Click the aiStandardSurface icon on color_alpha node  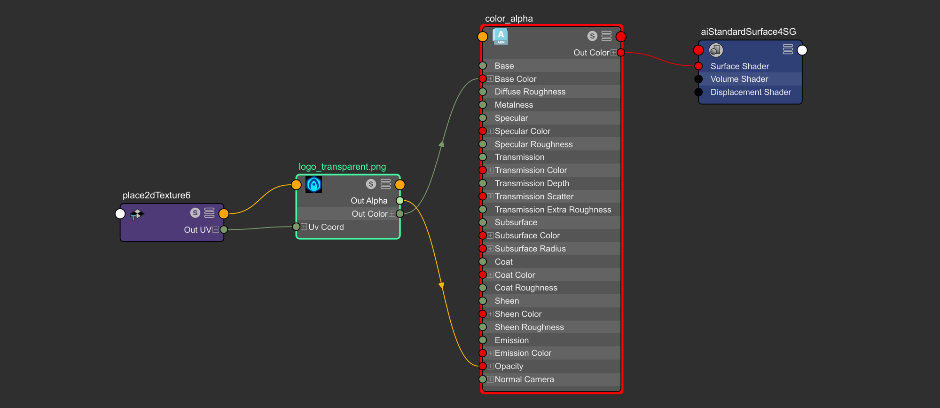(501, 37)
